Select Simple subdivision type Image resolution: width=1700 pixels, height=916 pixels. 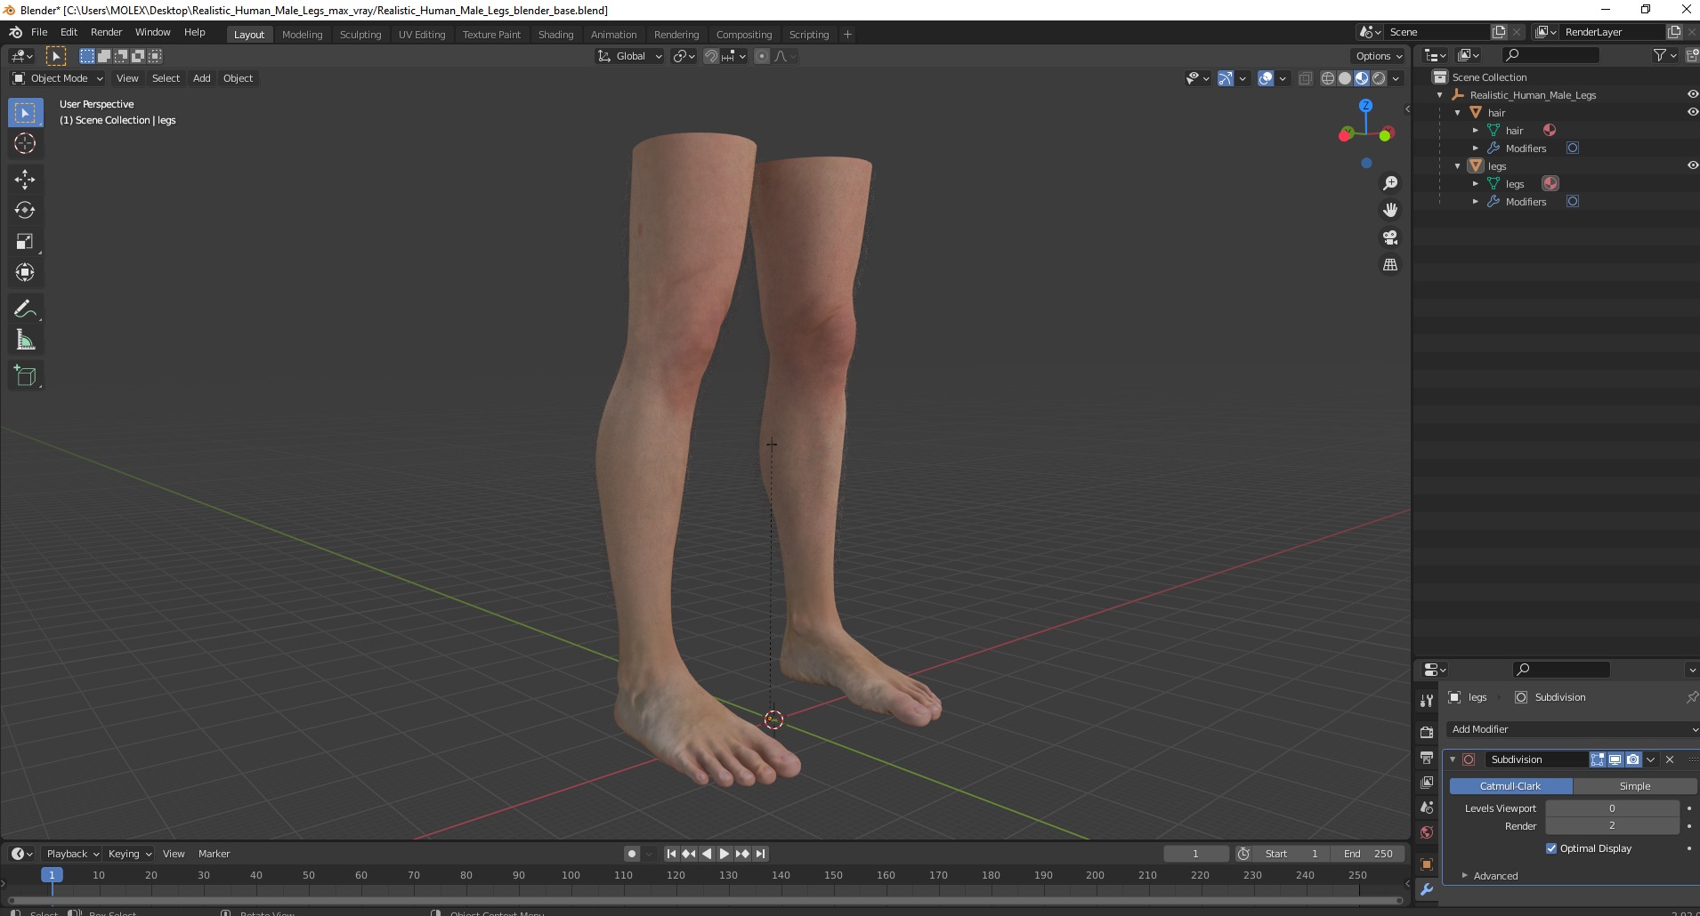1634,786
